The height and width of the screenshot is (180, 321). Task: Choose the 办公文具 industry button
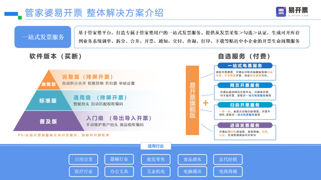click(119, 172)
